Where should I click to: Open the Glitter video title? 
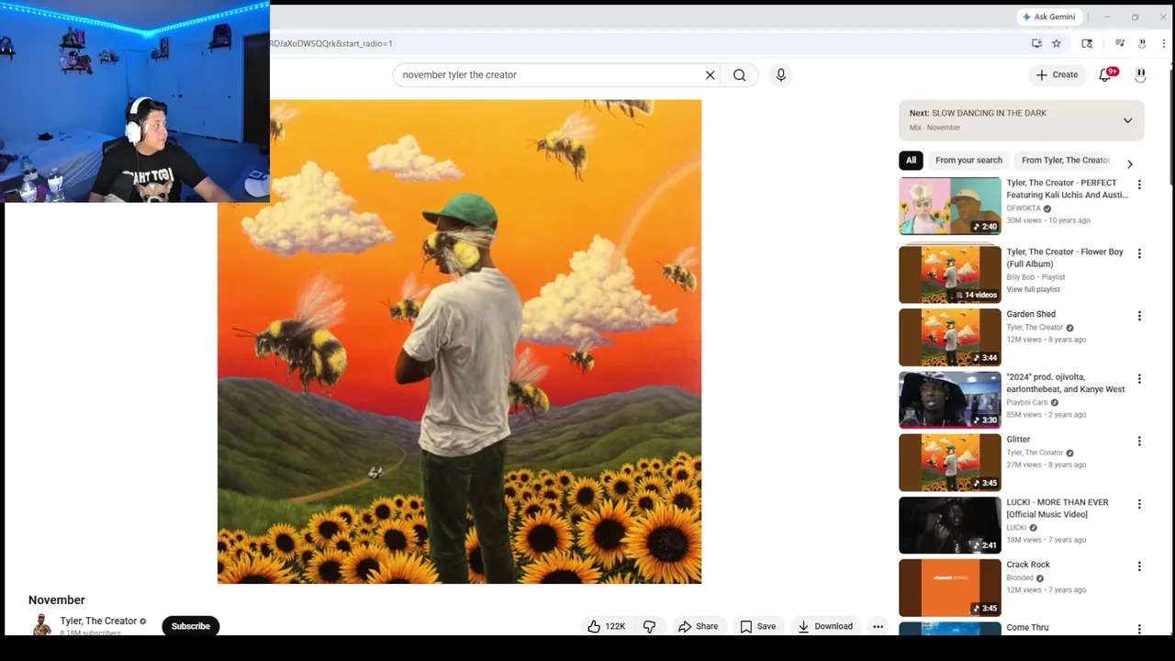(x=1018, y=440)
